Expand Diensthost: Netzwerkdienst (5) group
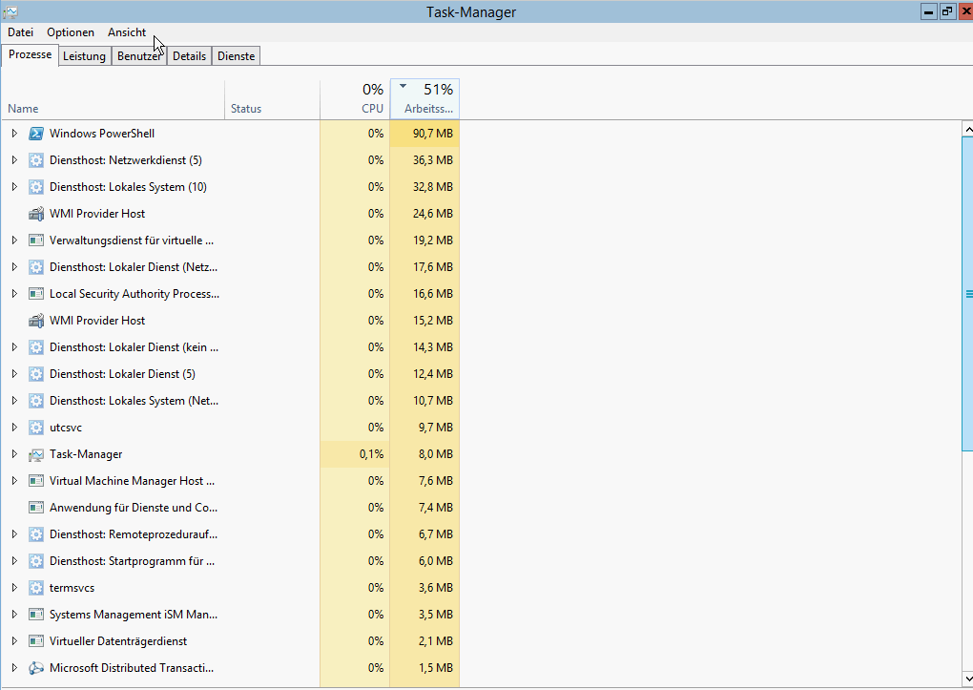This screenshot has width=973, height=690. click(x=14, y=159)
